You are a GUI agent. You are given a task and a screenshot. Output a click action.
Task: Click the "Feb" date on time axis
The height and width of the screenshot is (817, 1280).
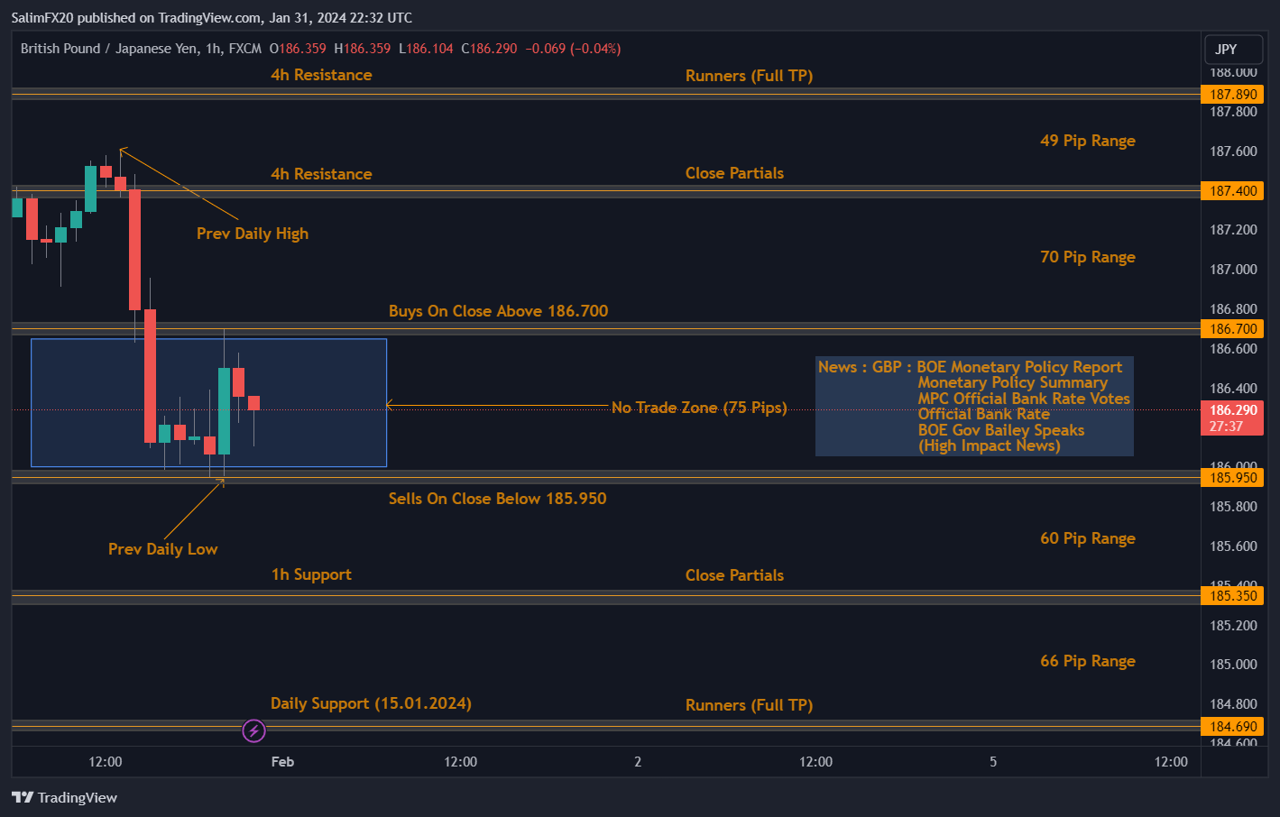pos(282,762)
